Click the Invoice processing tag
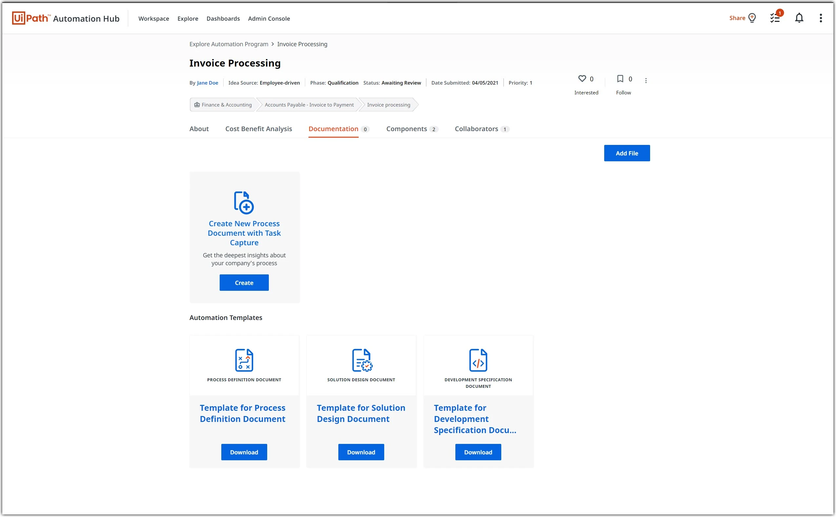 click(x=389, y=105)
